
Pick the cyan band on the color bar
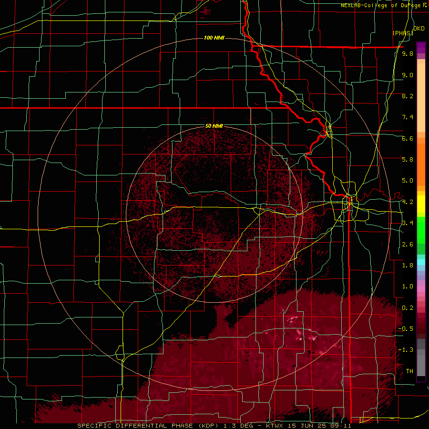pyautogui.click(x=421, y=262)
